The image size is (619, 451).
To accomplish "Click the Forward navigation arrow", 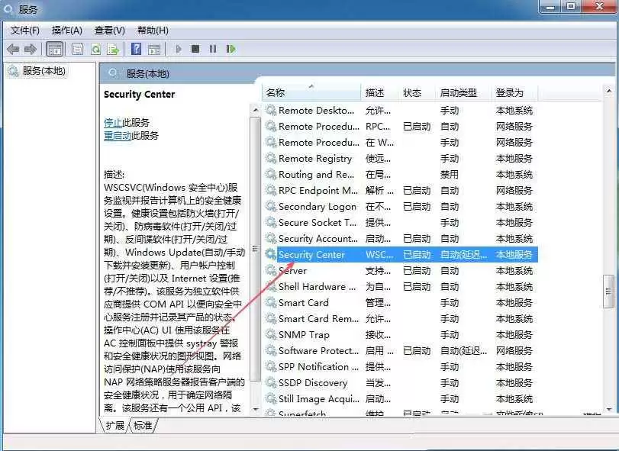I will pos(30,49).
